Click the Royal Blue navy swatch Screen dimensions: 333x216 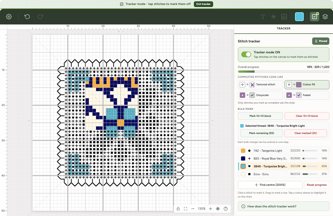coord(243,158)
